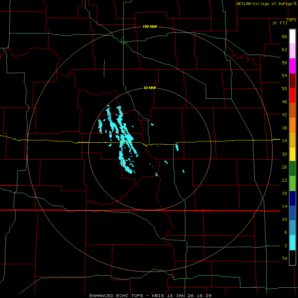
Task: Click the bright red legend swatch
Action: pyautogui.click(x=292, y=95)
